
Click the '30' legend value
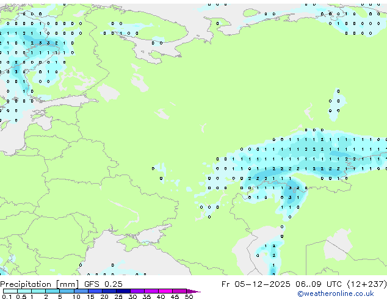(x=132, y=297)
